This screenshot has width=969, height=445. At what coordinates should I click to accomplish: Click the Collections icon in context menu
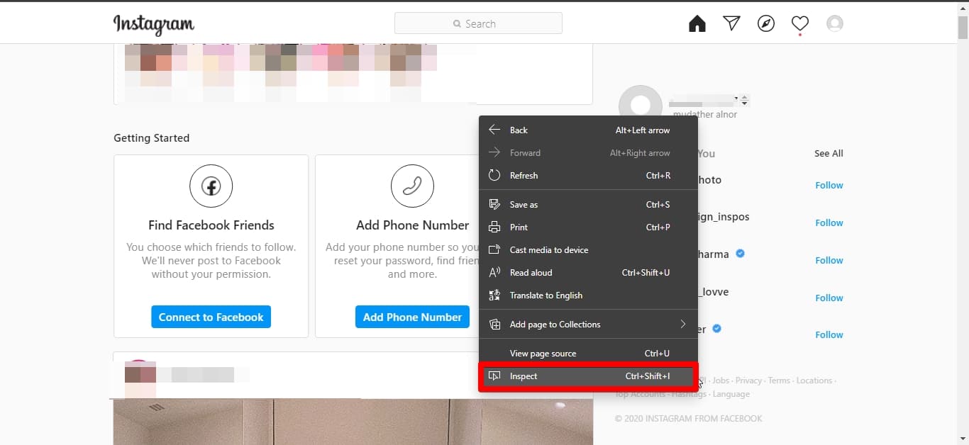[x=495, y=324]
